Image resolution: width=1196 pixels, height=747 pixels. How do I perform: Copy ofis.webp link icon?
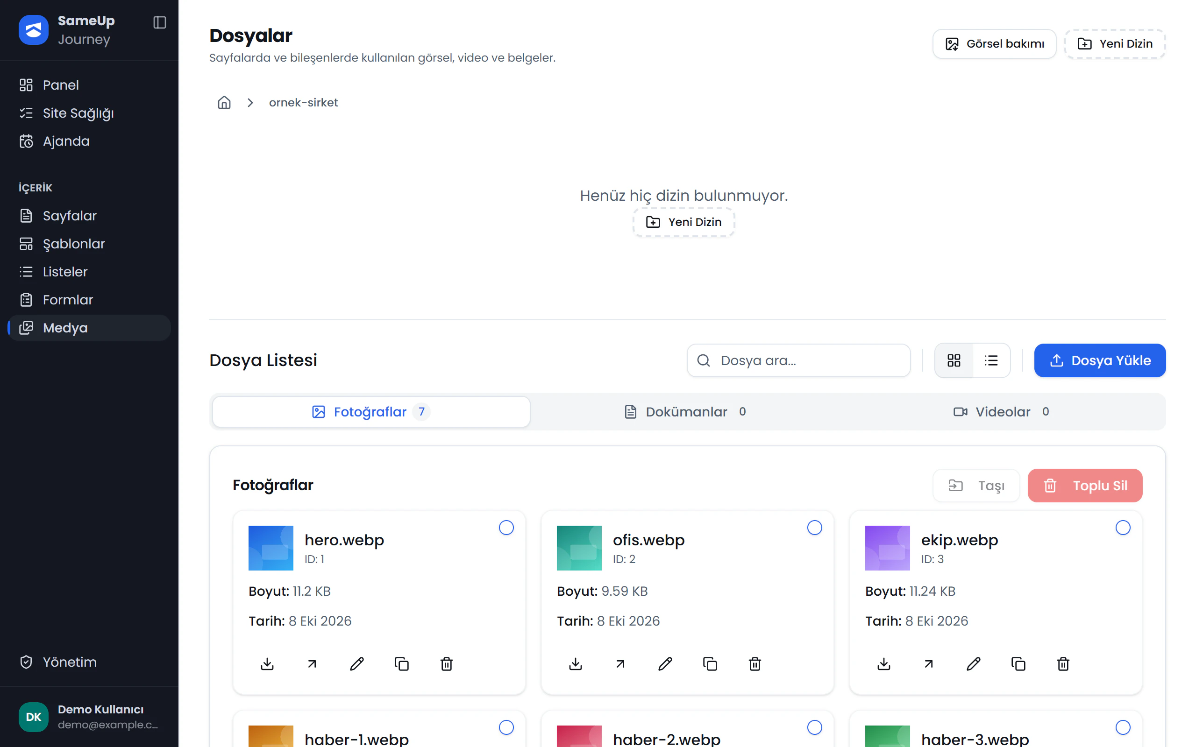pyautogui.click(x=710, y=663)
